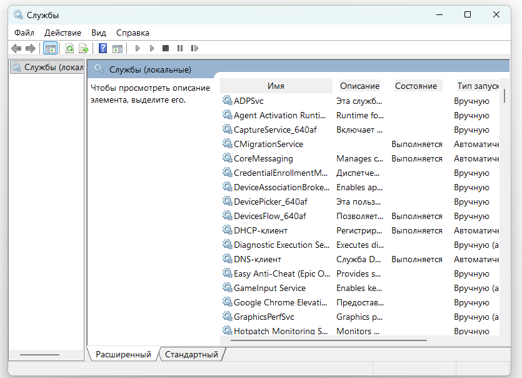Open the Файл menu
This screenshot has width=522, height=378.
click(24, 33)
